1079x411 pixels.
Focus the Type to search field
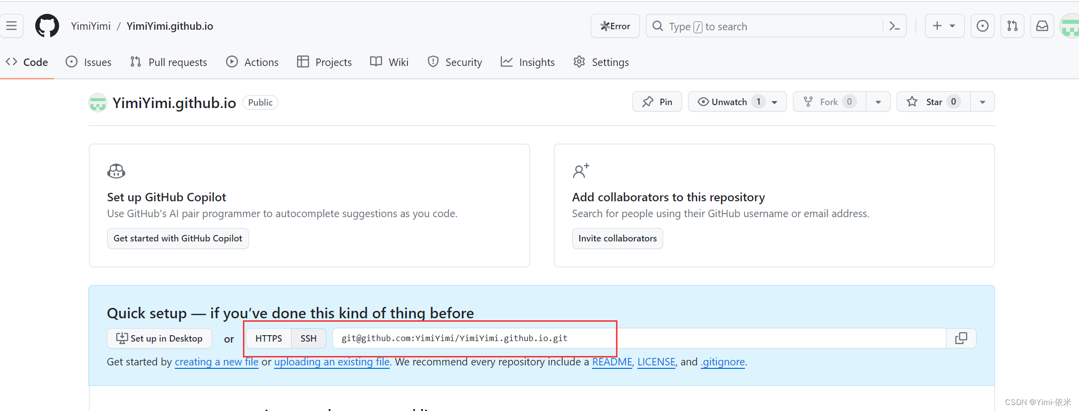click(776, 26)
